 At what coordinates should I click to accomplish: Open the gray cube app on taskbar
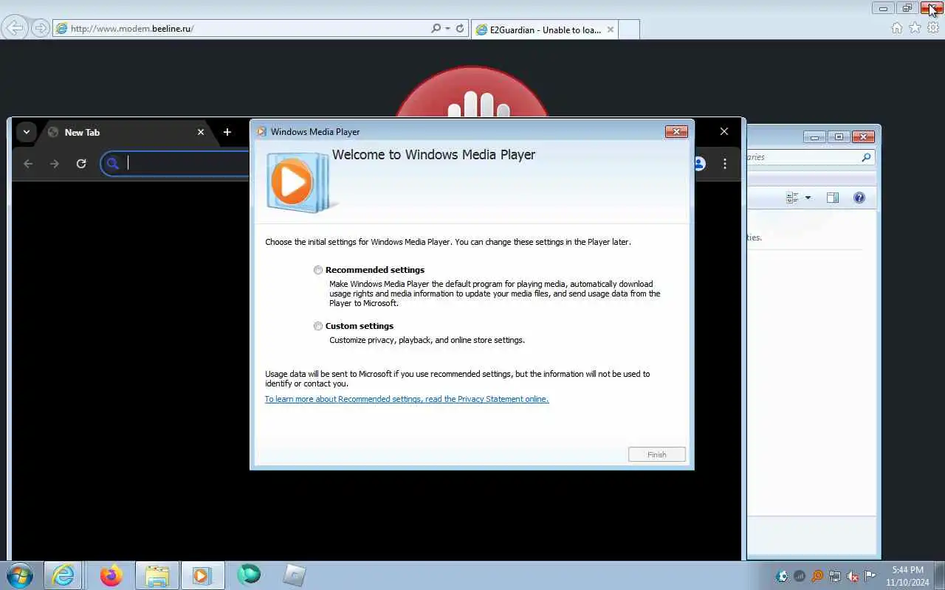point(294,575)
